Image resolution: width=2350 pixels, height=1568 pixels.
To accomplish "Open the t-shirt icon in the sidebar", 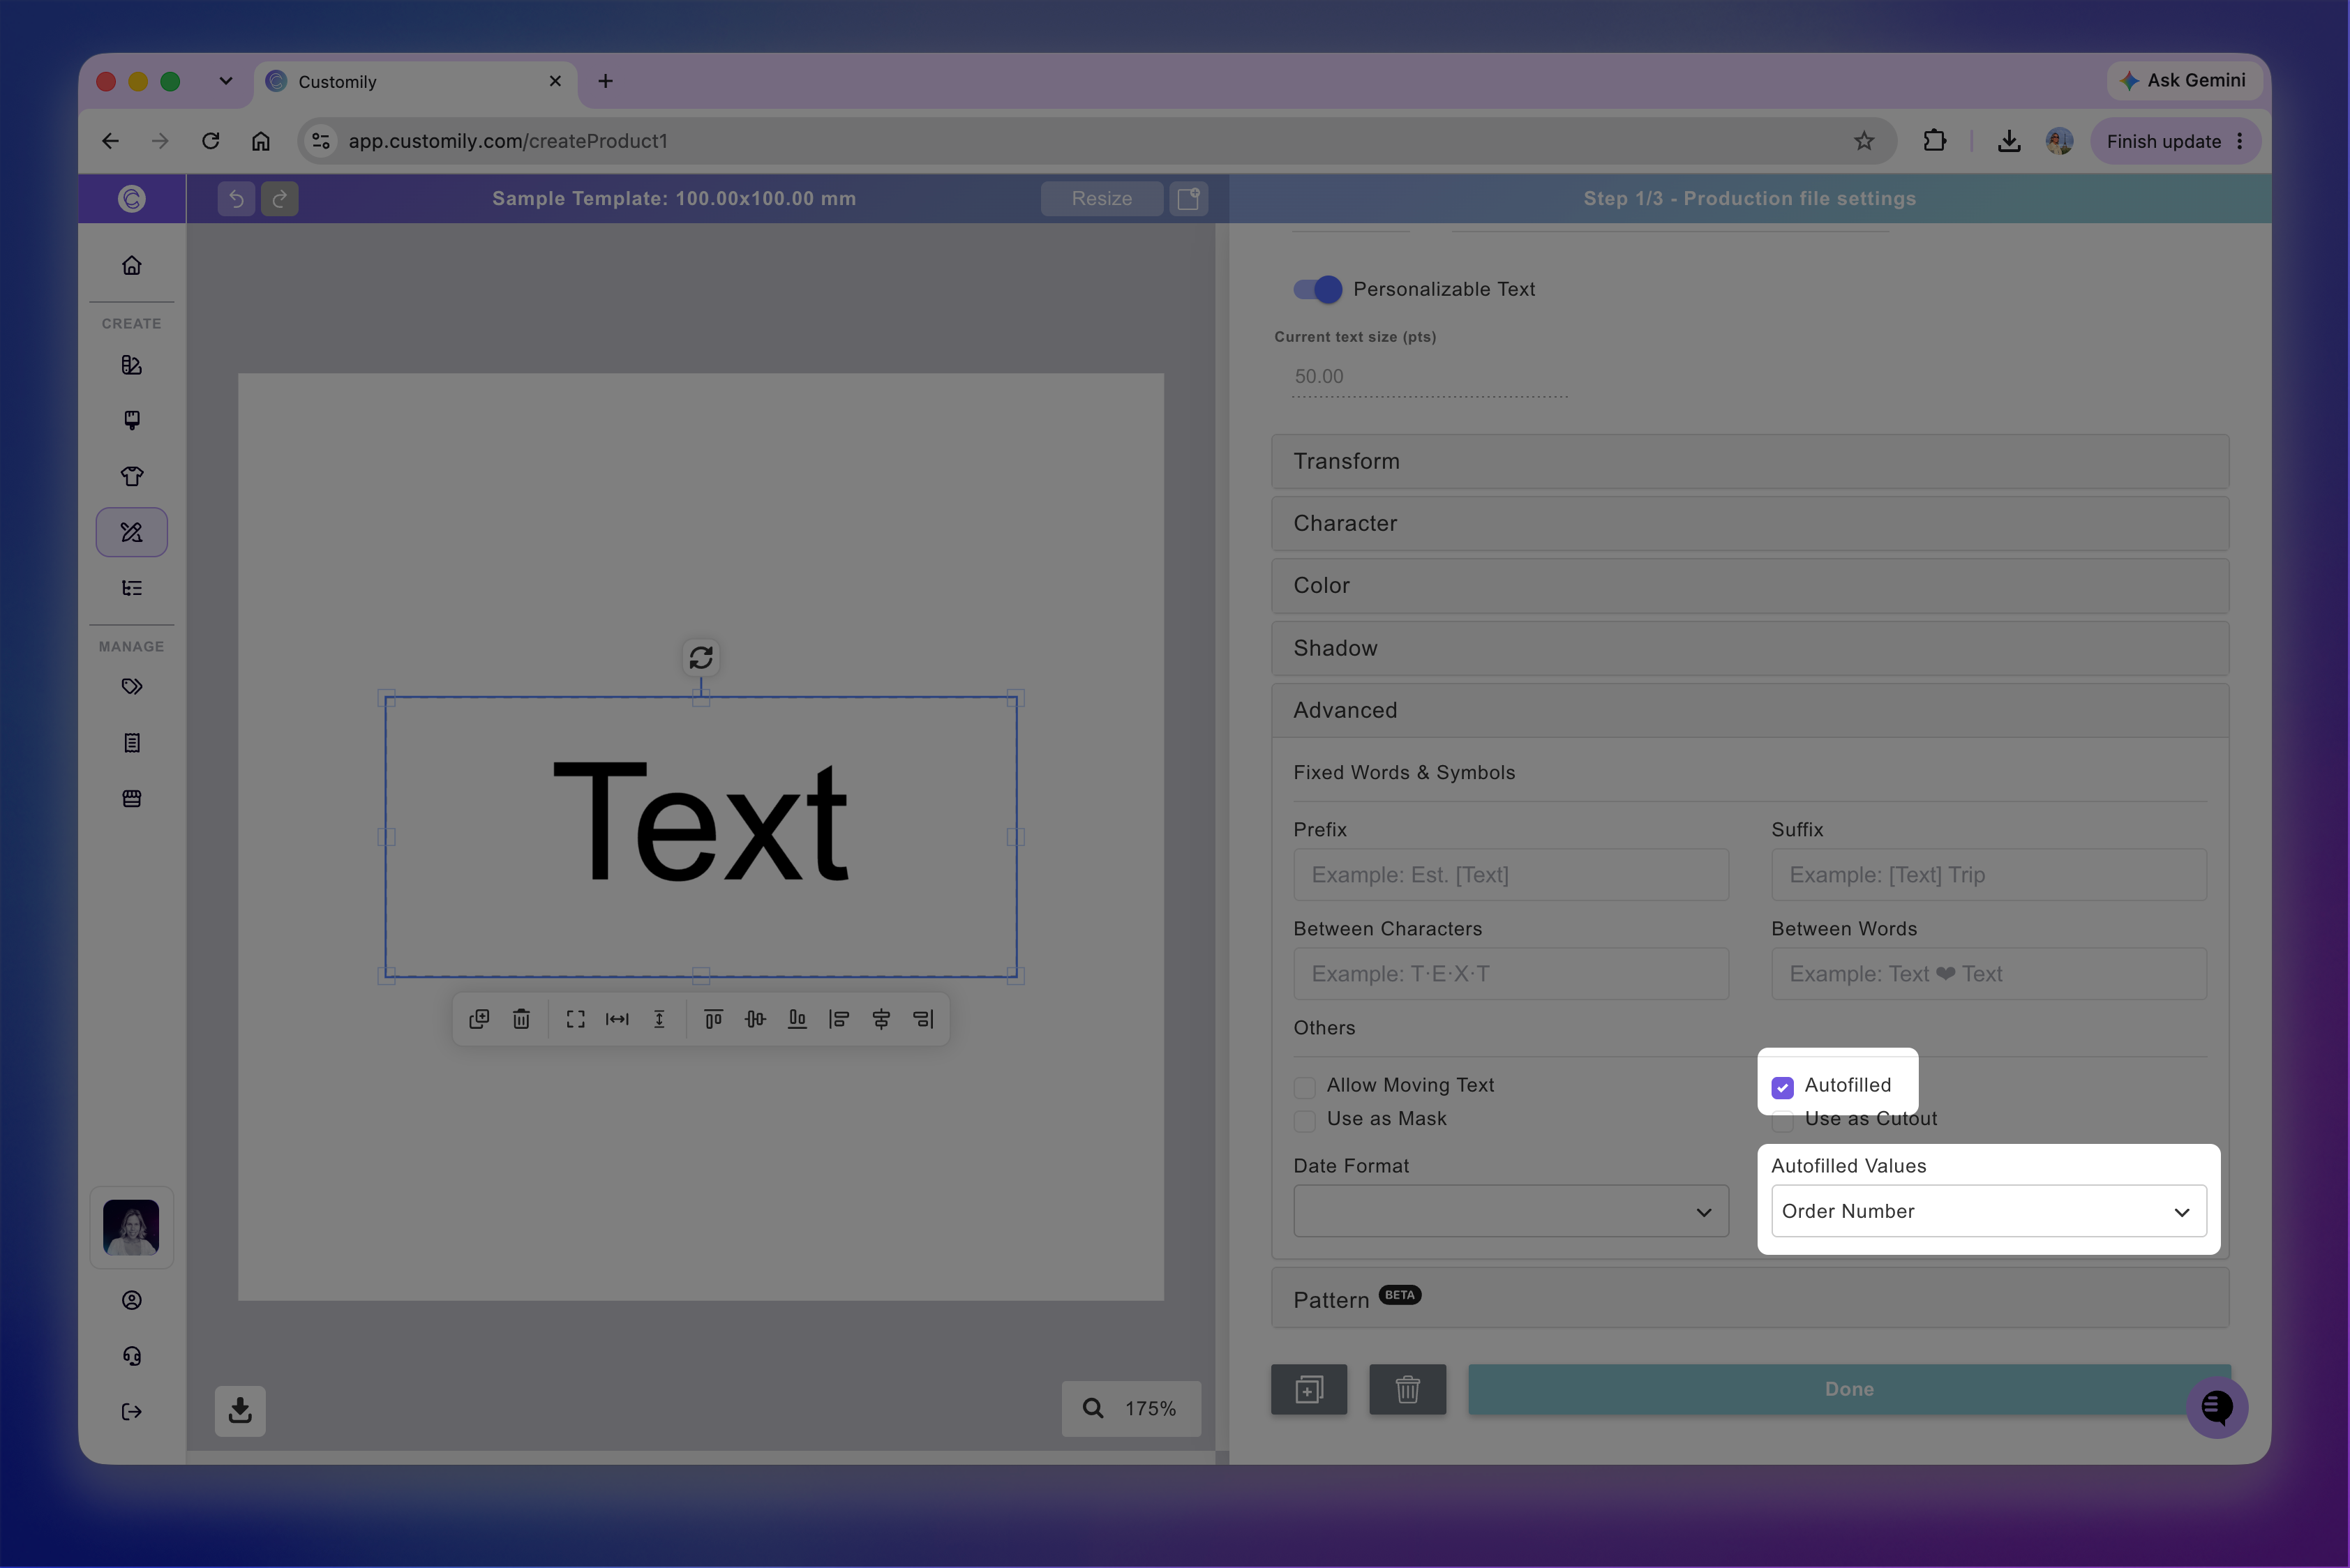I will 132,476.
